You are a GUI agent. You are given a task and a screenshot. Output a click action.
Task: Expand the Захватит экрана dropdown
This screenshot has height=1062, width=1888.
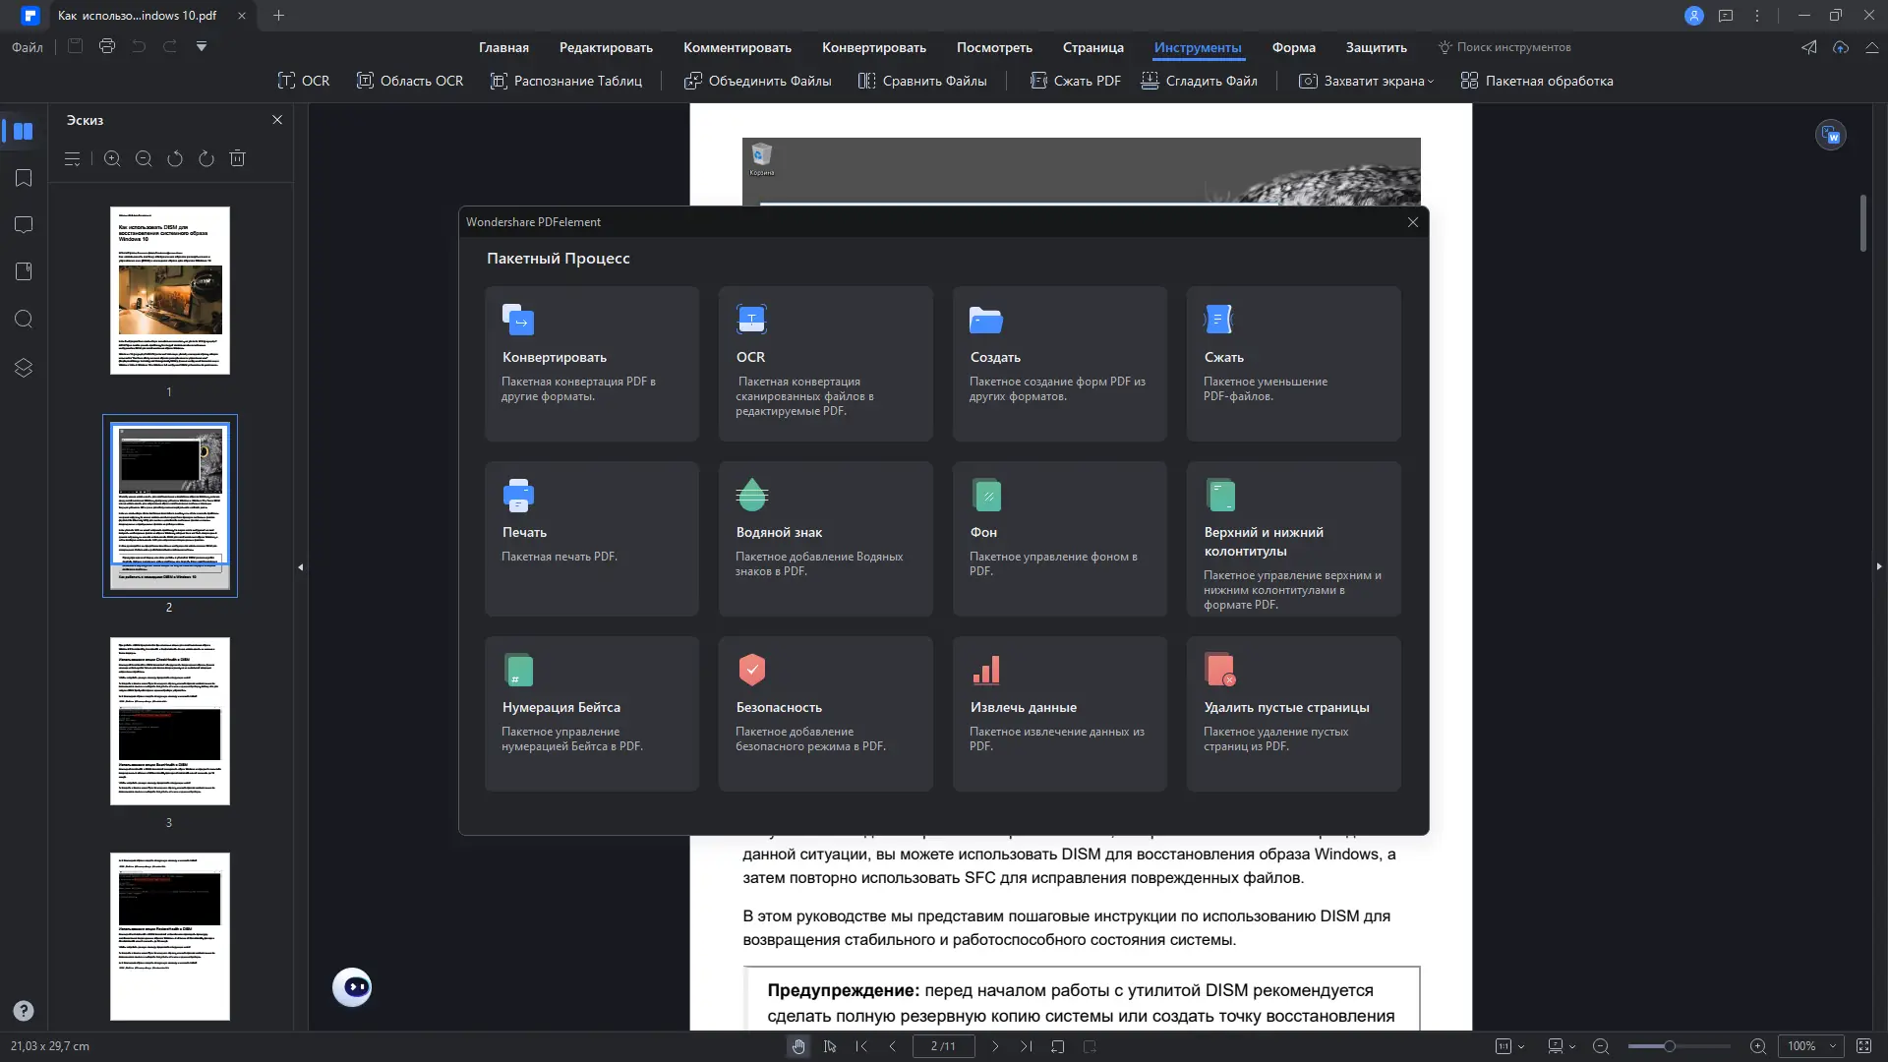coord(1430,82)
